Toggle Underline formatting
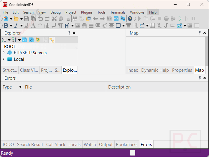Image resolution: width=209 pixels, height=157 pixels. click(x=27, y=25)
